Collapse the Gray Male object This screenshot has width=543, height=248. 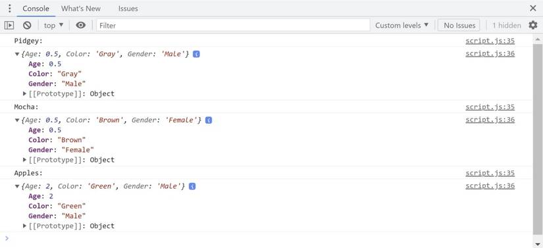tap(17, 55)
